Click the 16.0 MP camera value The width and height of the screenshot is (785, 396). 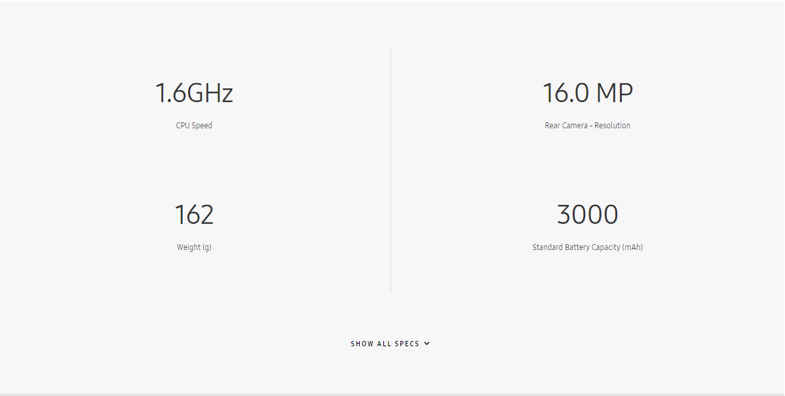click(x=587, y=93)
